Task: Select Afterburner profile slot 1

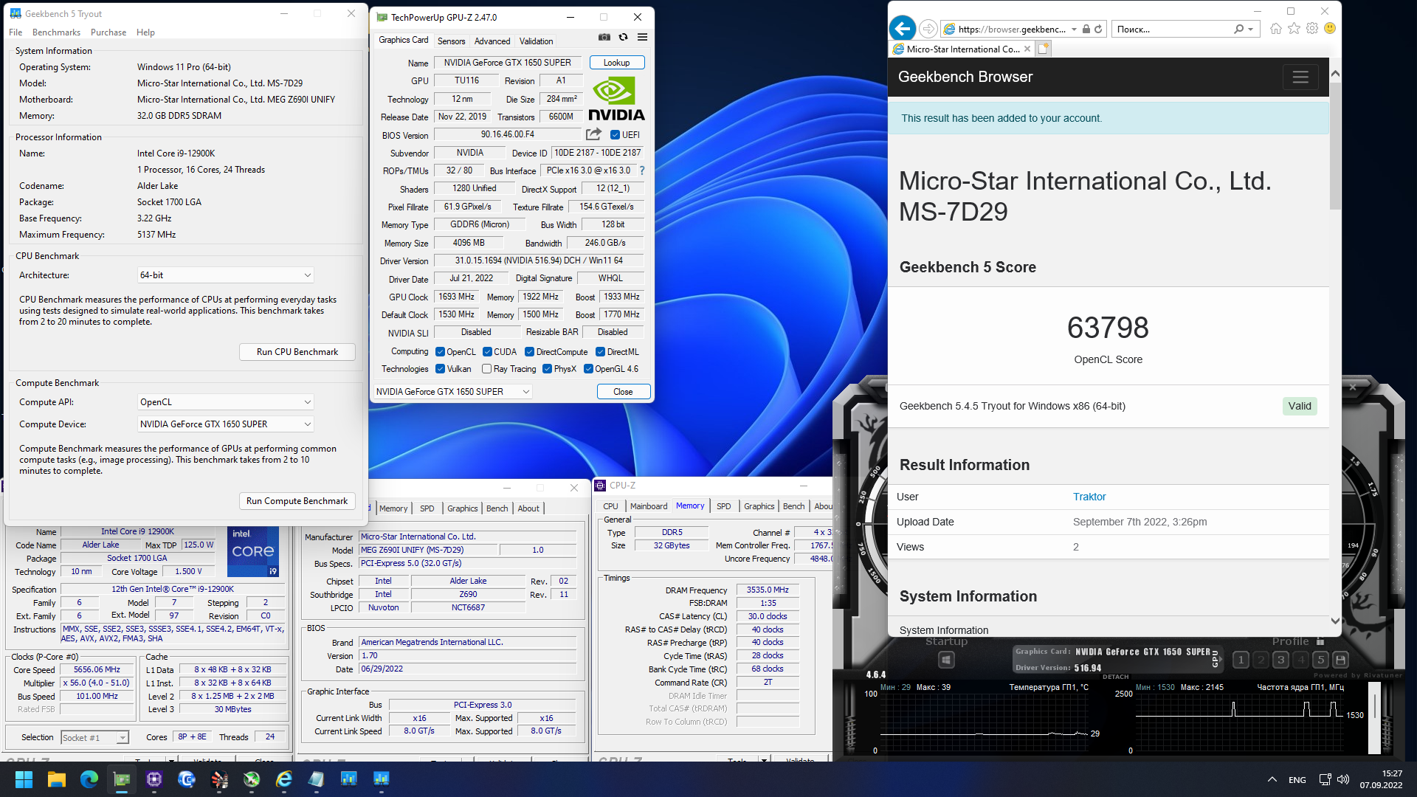Action: [x=1241, y=660]
